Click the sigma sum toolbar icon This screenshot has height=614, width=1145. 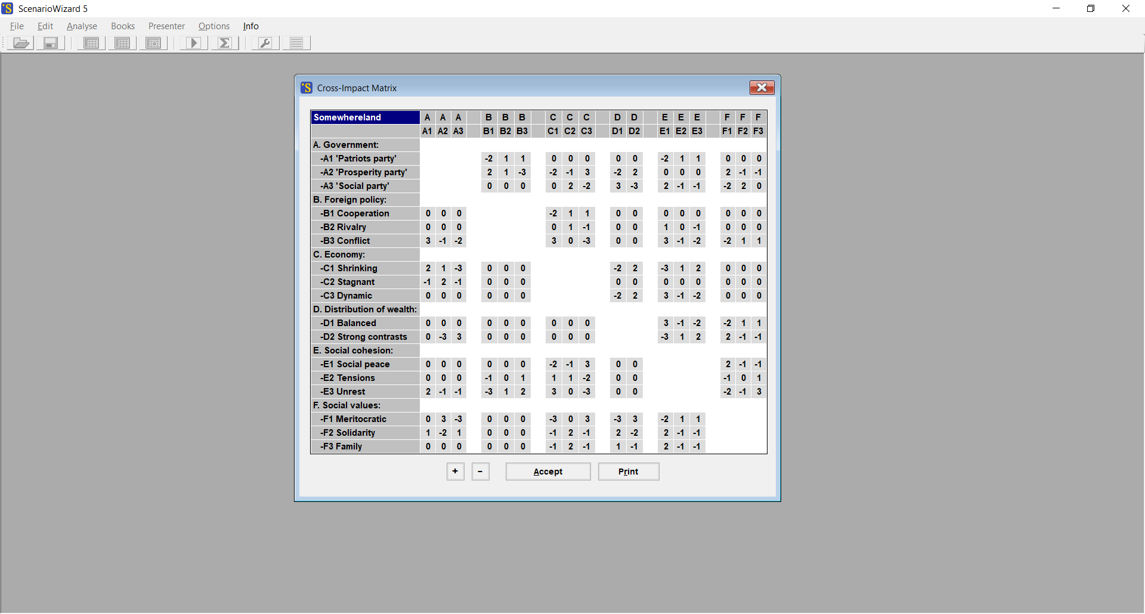225,43
